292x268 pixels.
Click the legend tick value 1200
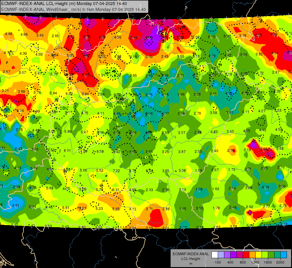point(255,262)
